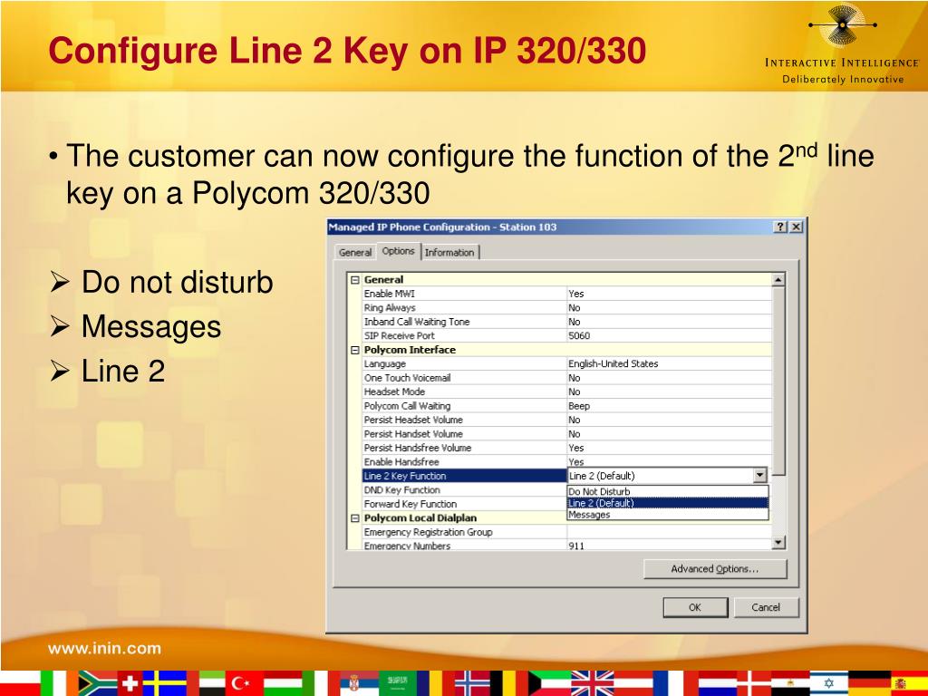Image resolution: width=928 pixels, height=696 pixels.
Task: Open the Line 2 Key Function dropdown arrow
Action: [759, 475]
